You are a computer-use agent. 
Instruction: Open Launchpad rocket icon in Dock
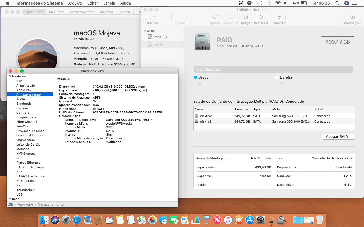tap(66, 220)
